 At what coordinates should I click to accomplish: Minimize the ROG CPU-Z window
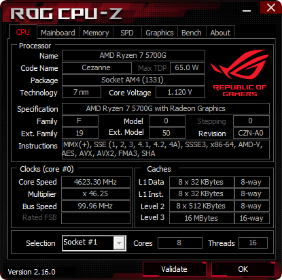click(247, 11)
